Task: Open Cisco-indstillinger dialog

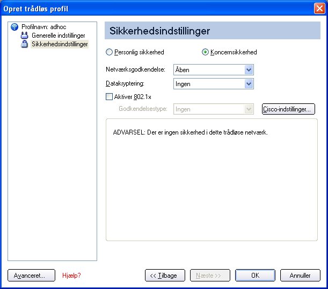Action: click(288, 109)
